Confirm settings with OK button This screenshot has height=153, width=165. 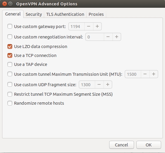(149, 145)
